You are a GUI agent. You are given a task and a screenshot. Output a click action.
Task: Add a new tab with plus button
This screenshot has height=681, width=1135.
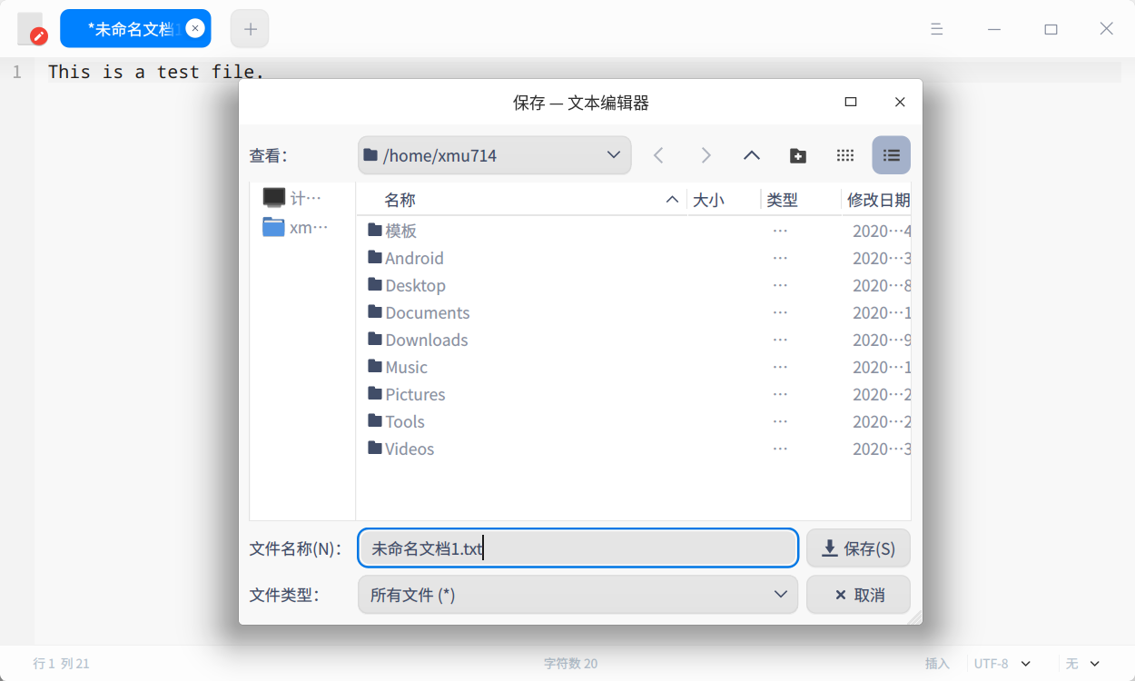tap(250, 29)
